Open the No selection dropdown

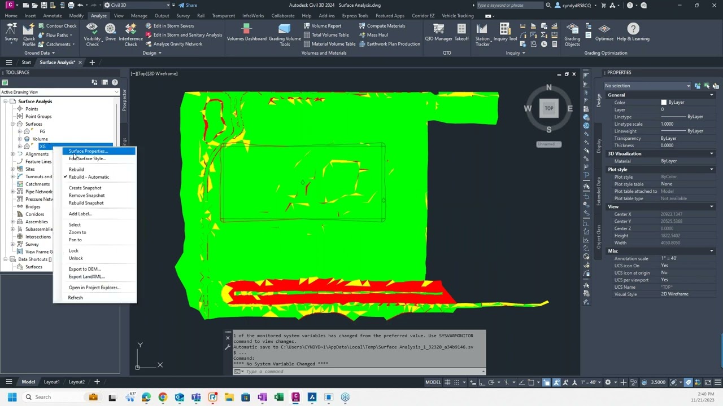click(647, 86)
